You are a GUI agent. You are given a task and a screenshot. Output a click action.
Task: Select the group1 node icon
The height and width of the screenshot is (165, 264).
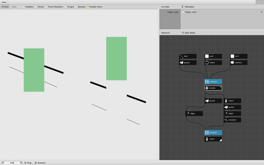[x=226, y=107]
